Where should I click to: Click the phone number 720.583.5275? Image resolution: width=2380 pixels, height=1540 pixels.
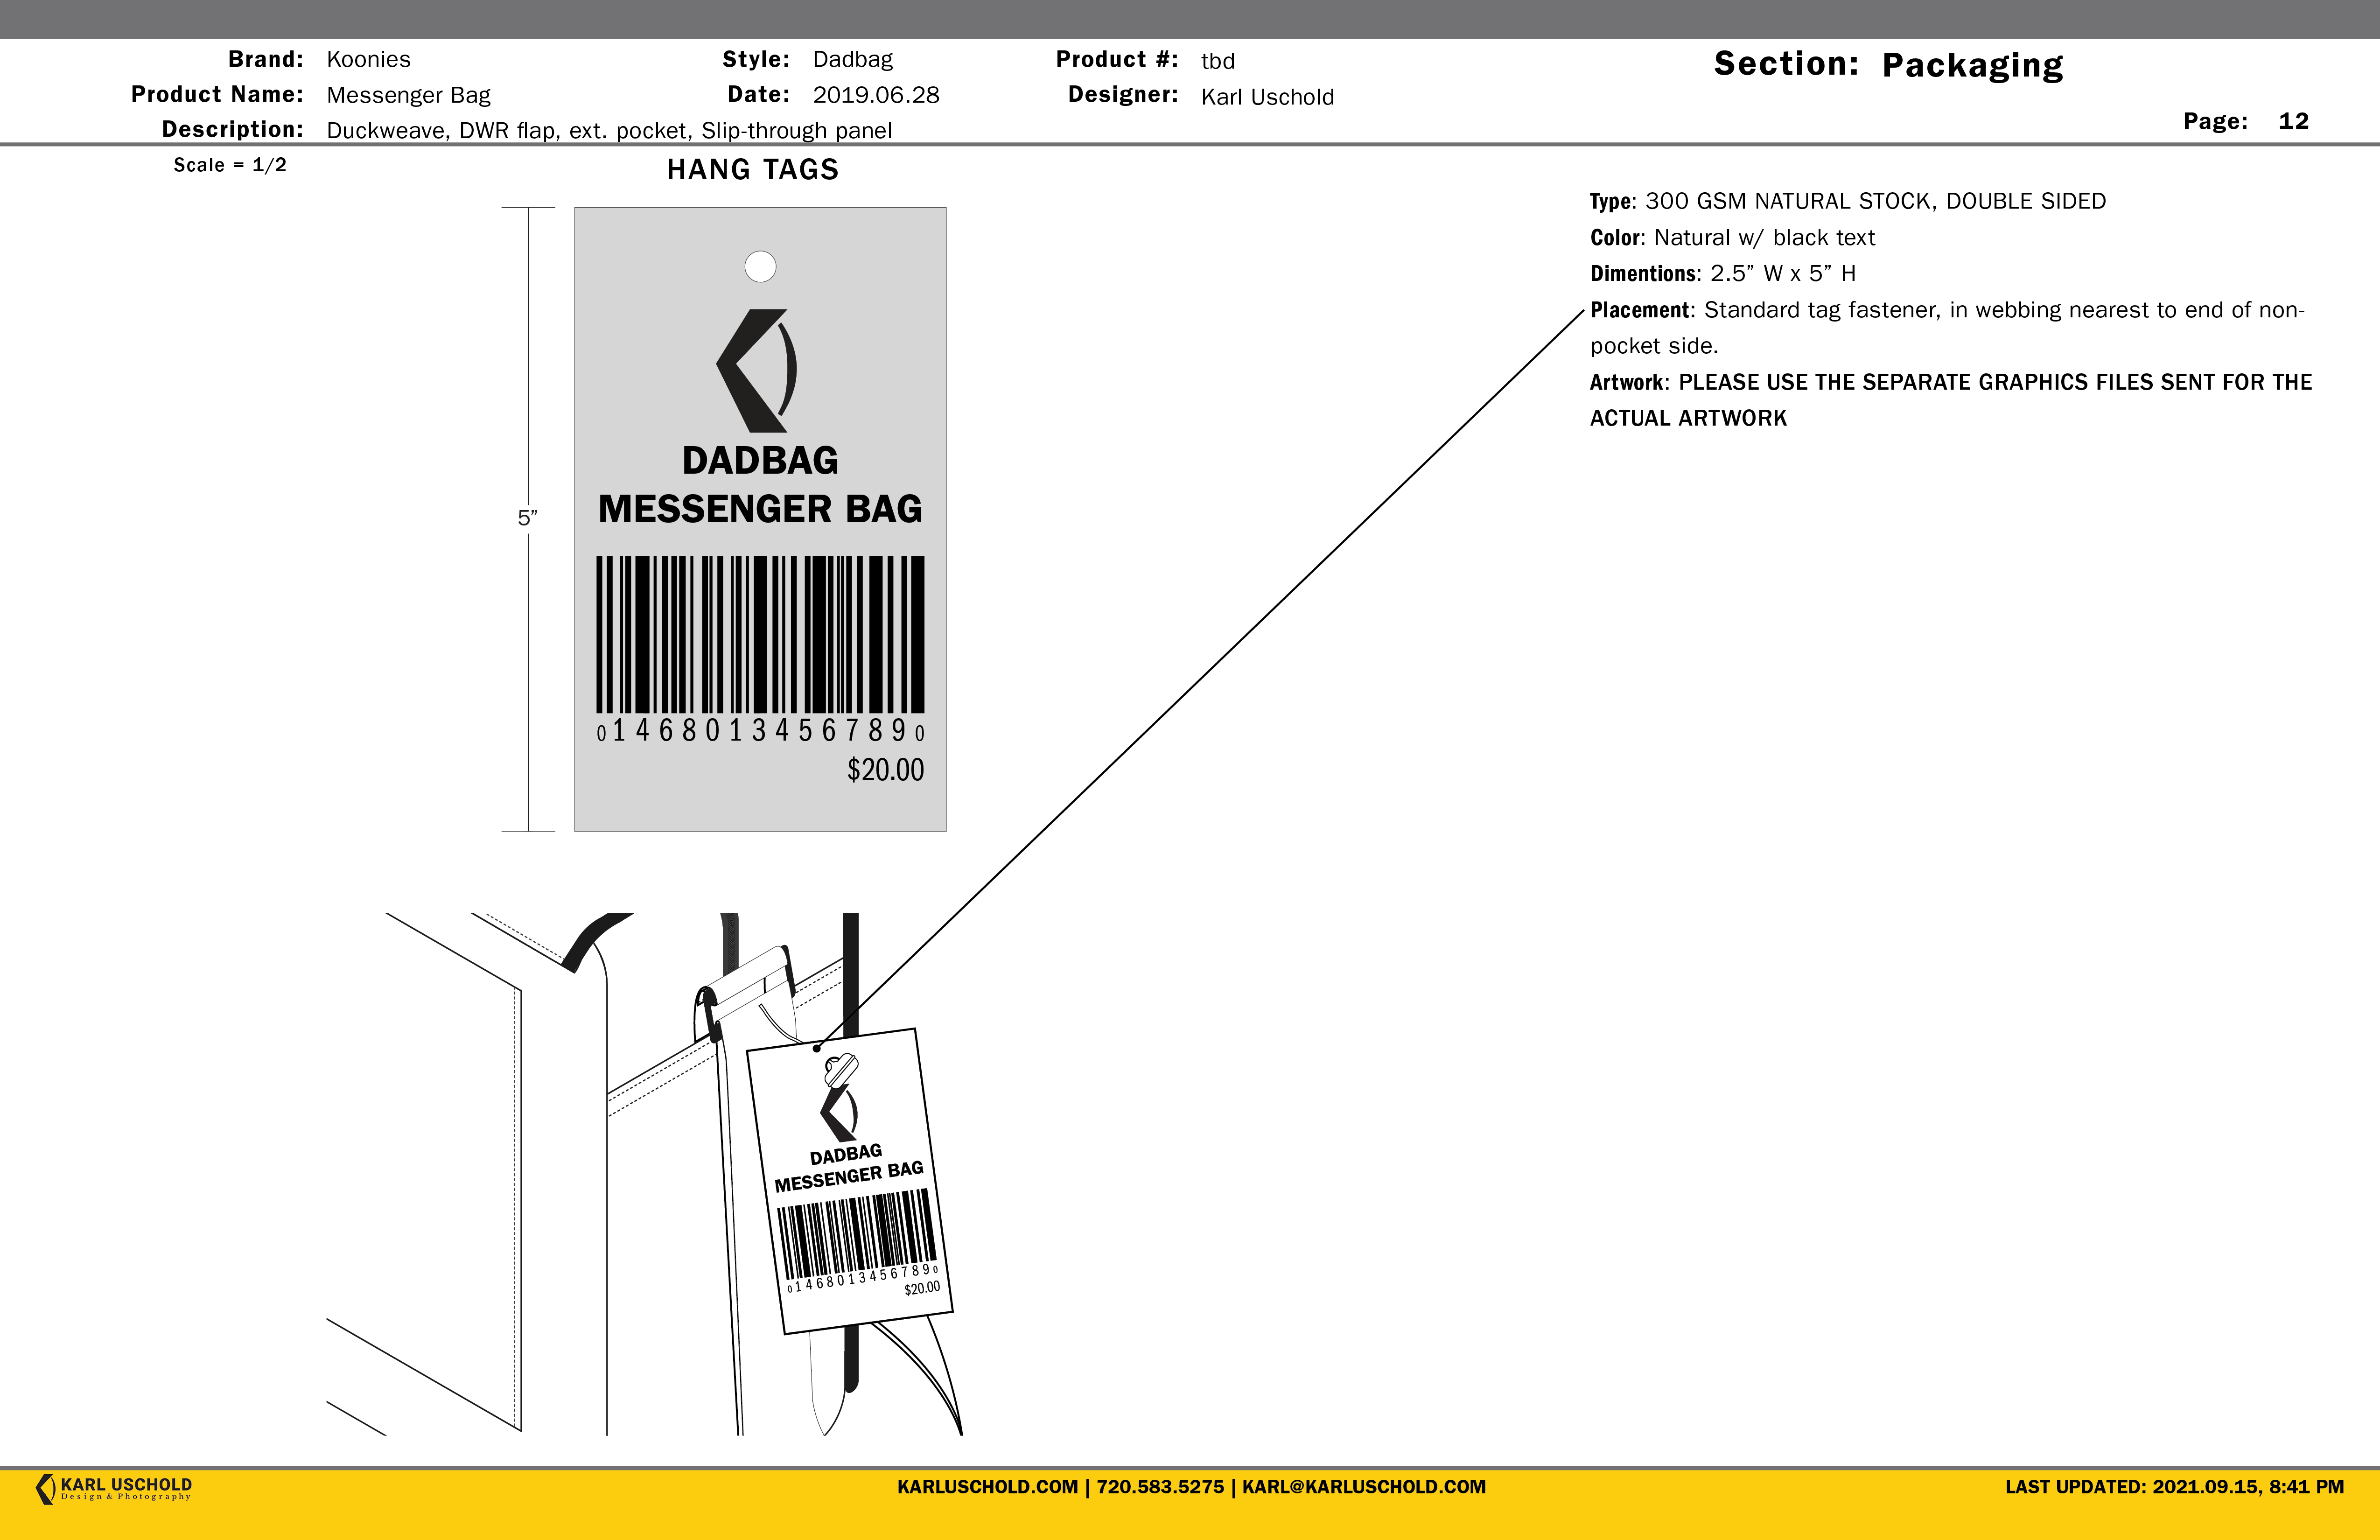[1160, 1487]
